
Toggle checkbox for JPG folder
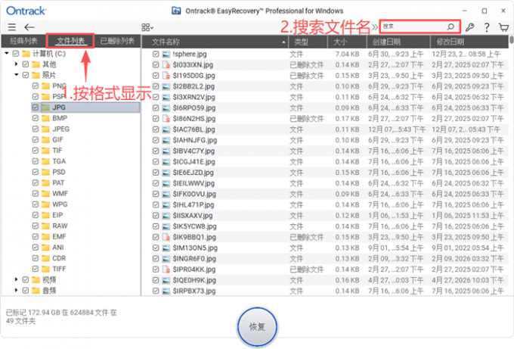(x=36, y=108)
